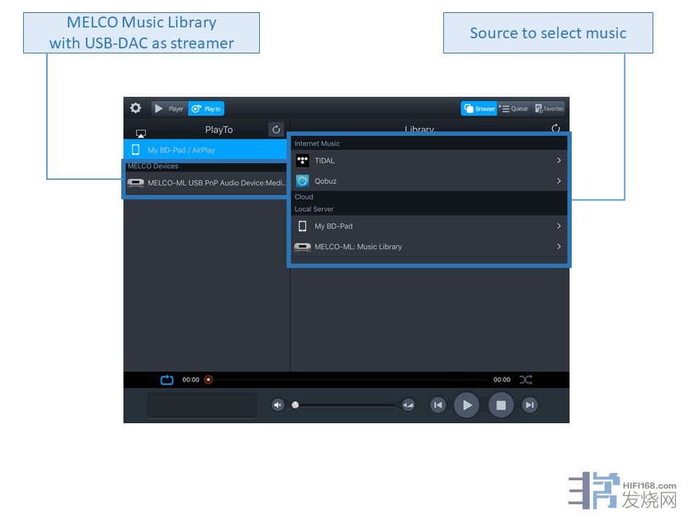Toggle repeat mode
The height and width of the screenshot is (520, 693).
pyautogui.click(x=167, y=380)
